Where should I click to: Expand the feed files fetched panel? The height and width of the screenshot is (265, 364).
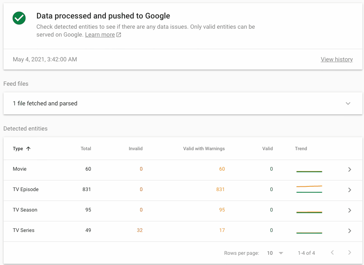tap(348, 103)
